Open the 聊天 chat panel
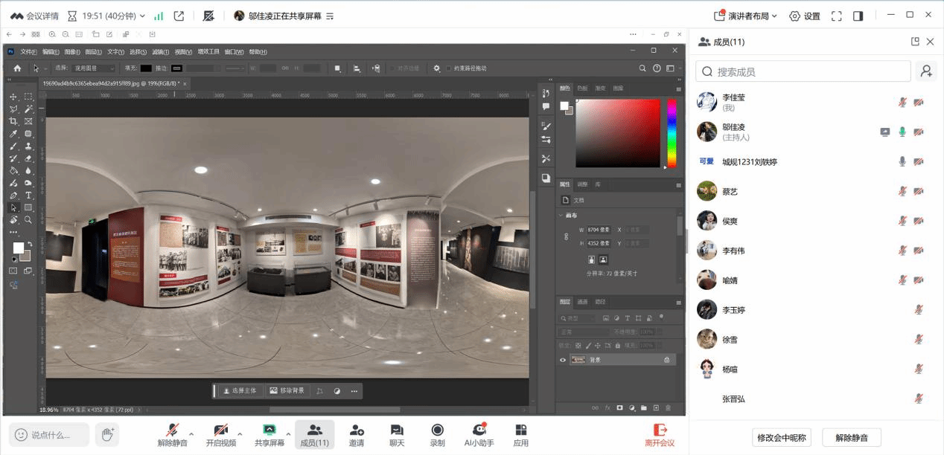Screen dimensions: 944x455 tap(397, 435)
